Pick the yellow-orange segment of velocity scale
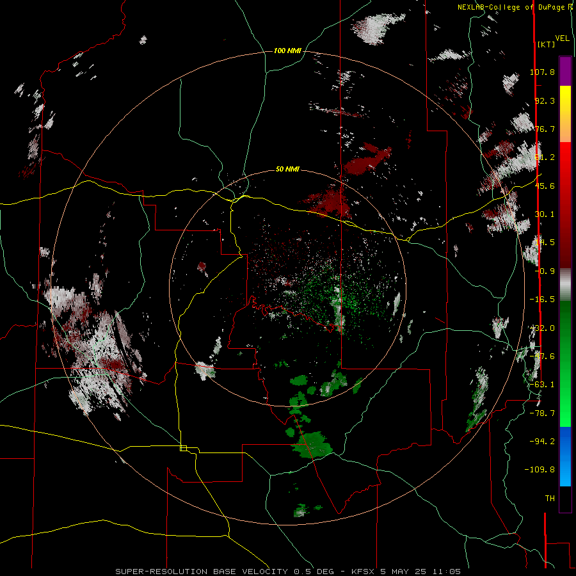The width and height of the screenshot is (576, 576). point(565,114)
